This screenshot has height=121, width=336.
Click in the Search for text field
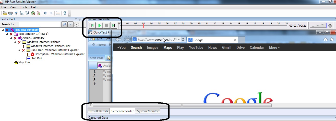(39, 24)
